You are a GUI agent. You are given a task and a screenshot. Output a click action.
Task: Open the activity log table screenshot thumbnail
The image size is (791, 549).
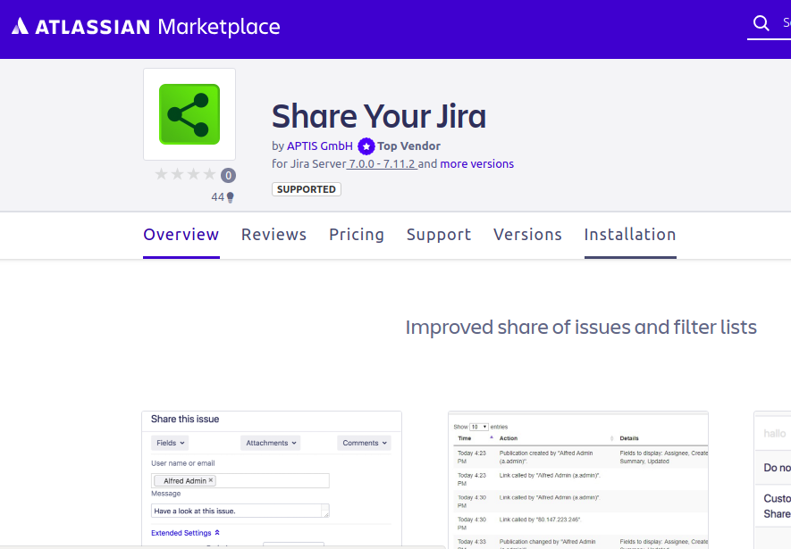[578, 479]
